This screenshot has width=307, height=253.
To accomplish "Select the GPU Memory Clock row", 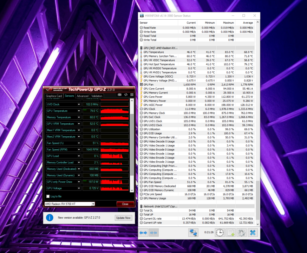I will click(197, 113).
